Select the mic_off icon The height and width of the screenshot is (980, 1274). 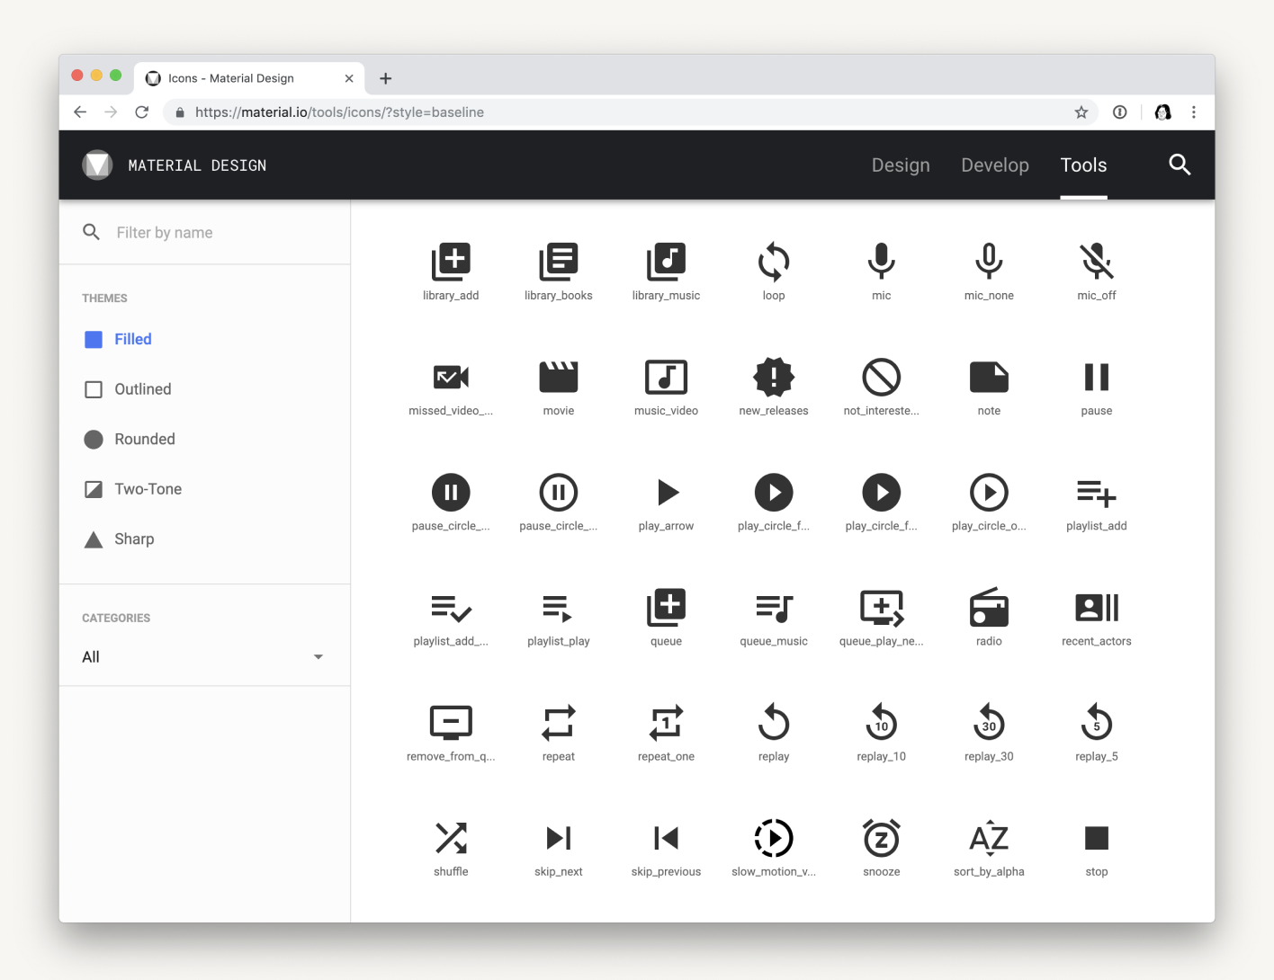pos(1096,262)
